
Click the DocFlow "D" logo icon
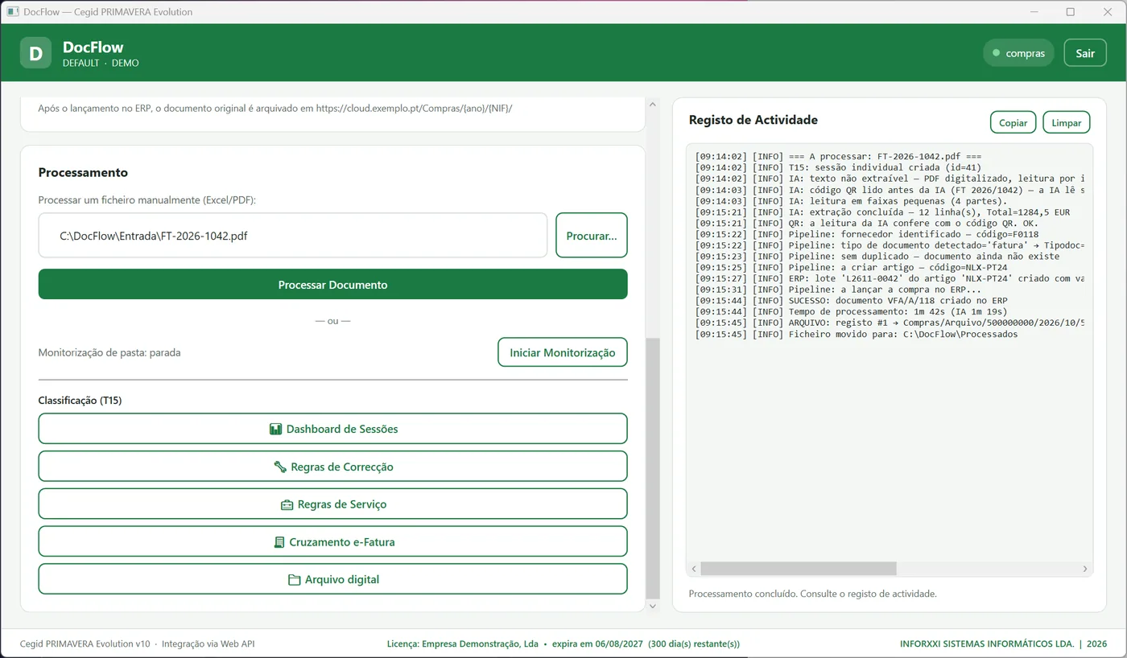(35, 53)
